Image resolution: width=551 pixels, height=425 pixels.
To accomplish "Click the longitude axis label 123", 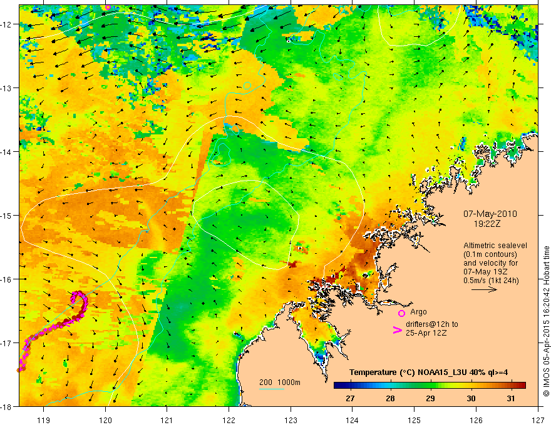I will [291, 420].
